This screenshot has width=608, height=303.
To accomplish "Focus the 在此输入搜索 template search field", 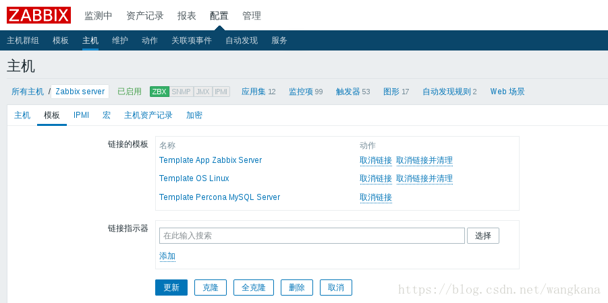I will point(312,236).
